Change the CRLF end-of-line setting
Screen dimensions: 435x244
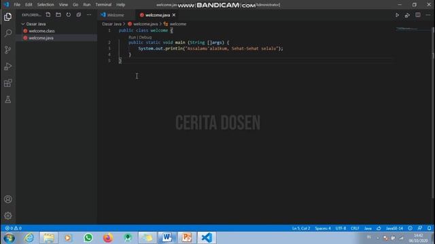point(355,228)
